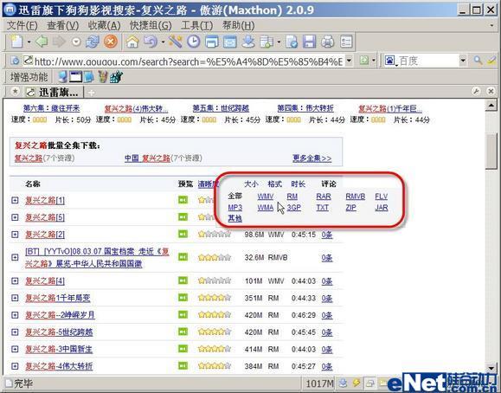Refresh the page using the blue arrows icon
The width and height of the screenshot is (501, 393).
[93, 42]
